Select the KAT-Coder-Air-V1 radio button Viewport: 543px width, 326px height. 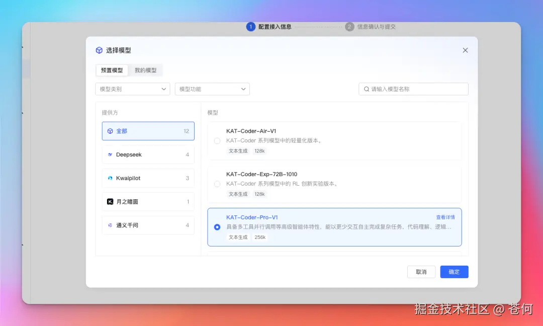coord(217,141)
